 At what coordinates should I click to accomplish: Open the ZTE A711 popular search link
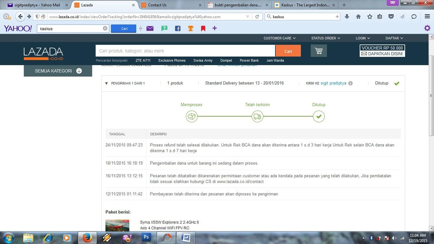(x=143, y=60)
